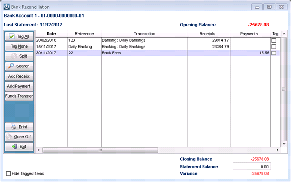Select the 15/11/2017 date cell

pyautogui.click(x=51, y=47)
